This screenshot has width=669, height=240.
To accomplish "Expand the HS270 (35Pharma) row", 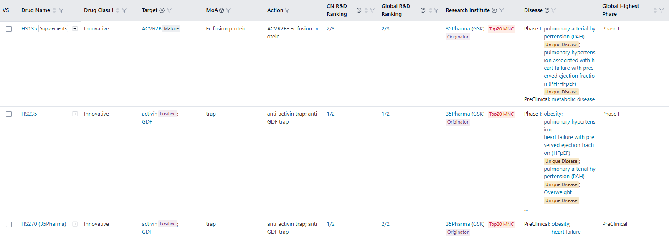I will point(75,224).
